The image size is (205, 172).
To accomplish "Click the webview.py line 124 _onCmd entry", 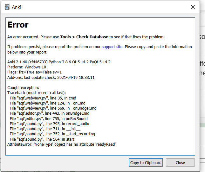I will tap(48, 103).
